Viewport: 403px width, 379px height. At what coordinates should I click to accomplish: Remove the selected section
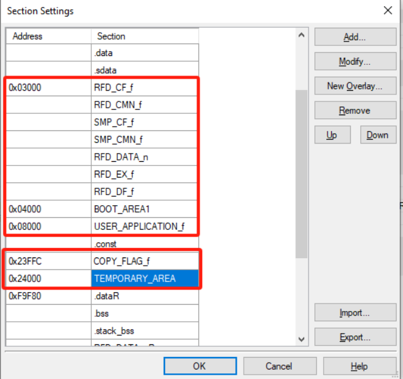point(355,110)
